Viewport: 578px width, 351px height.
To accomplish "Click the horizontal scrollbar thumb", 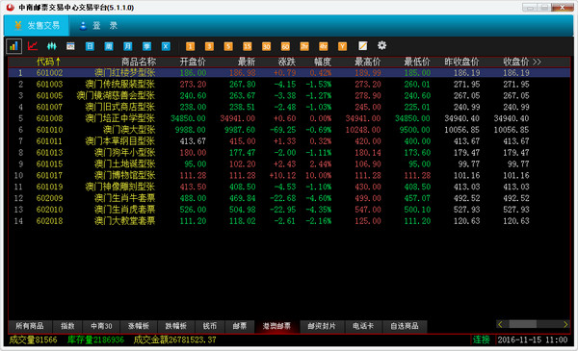I will (523, 324).
